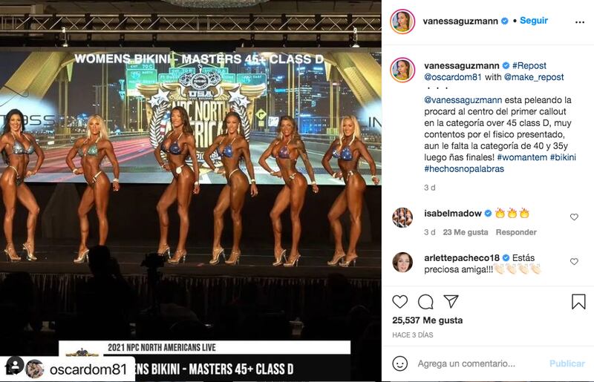View 23 Me gusta on isabelmadow's comment

click(466, 232)
